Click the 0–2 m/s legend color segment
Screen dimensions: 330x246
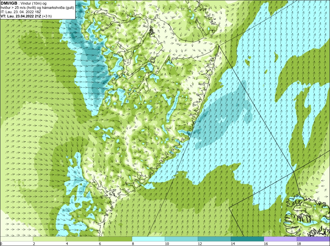click(16, 239)
